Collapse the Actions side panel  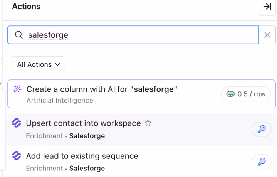click(x=267, y=7)
